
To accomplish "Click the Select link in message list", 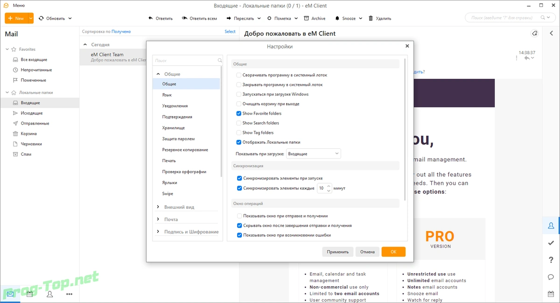I will tap(230, 32).
